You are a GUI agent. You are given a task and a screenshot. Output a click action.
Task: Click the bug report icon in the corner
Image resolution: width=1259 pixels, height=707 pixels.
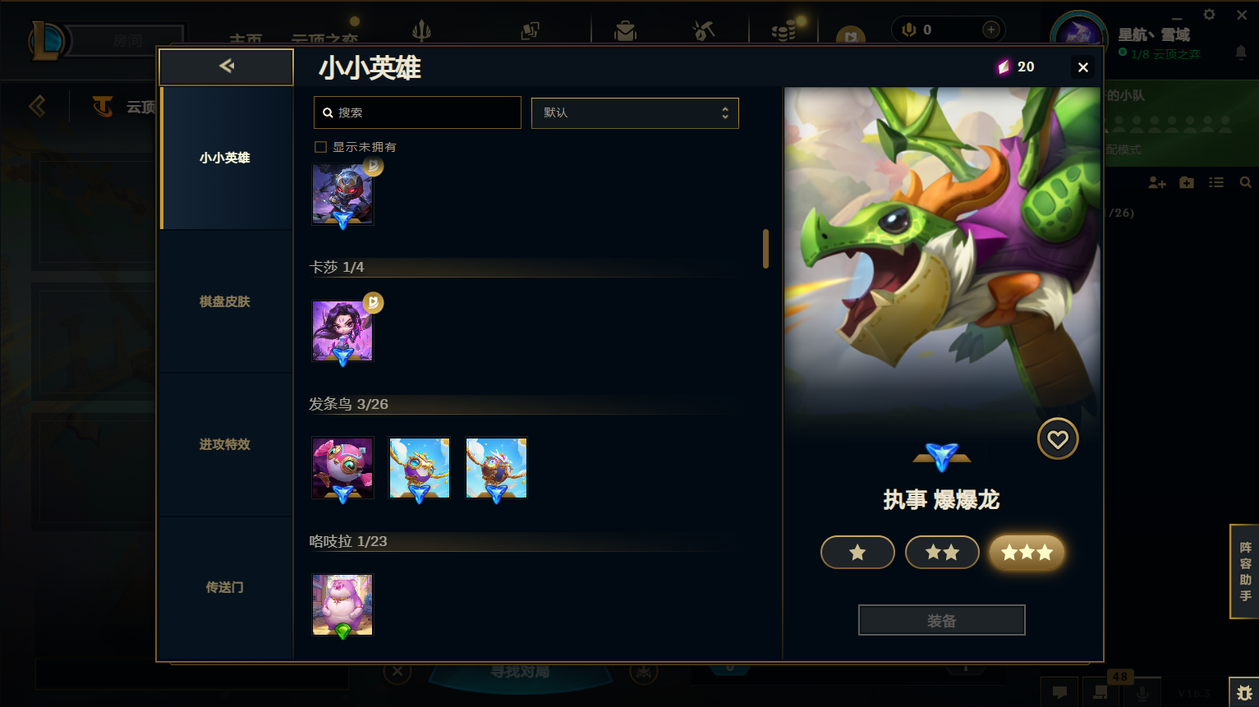(1244, 693)
